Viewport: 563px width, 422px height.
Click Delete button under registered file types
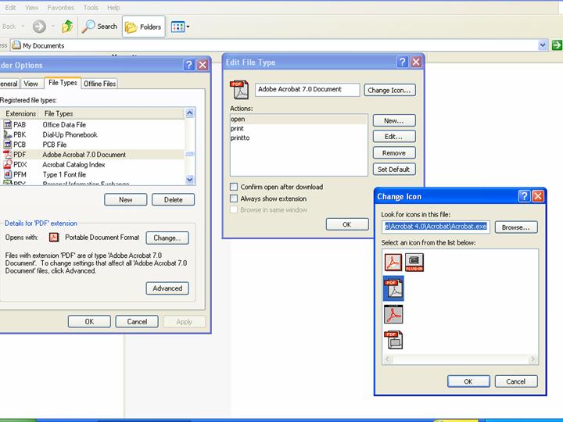[x=173, y=199]
